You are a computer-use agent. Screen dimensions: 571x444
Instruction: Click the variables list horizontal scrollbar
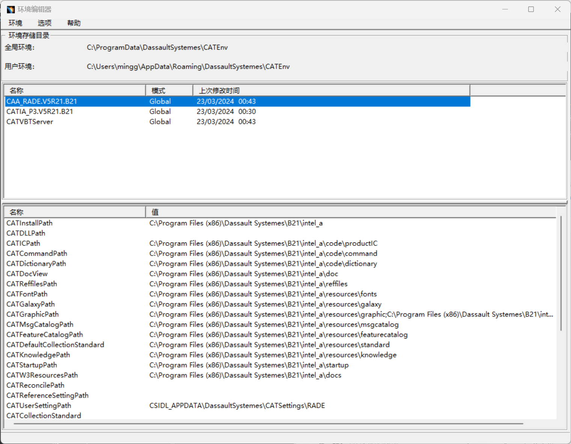point(268,423)
